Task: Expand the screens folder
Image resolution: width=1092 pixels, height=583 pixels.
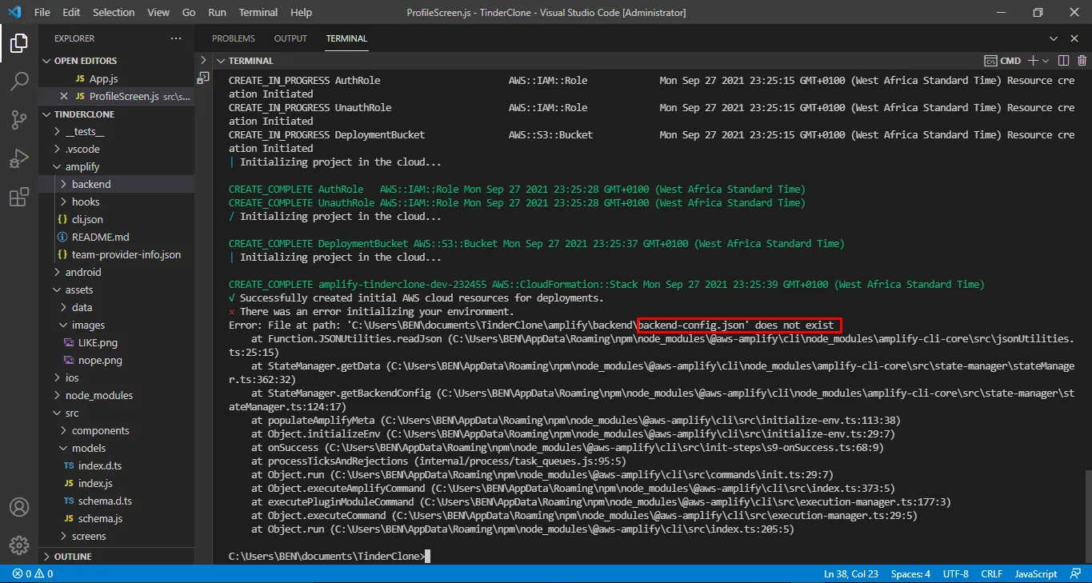Action: coord(117,536)
